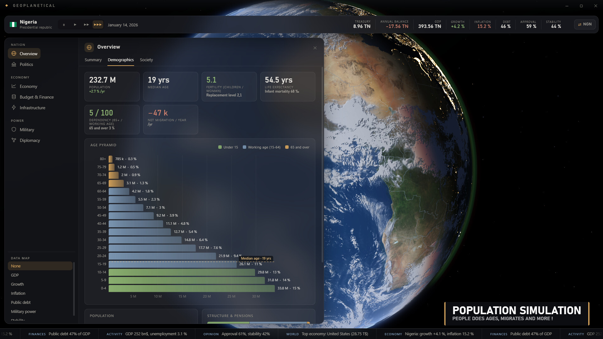The height and width of the screenshot is (339, 603).
Task: Click the 54.5 yrs life expectancy card
Action: (288, 87)
